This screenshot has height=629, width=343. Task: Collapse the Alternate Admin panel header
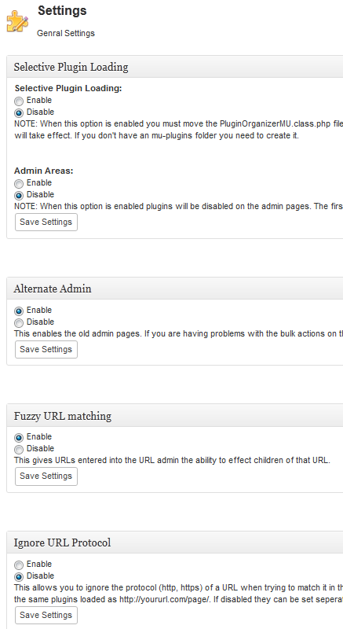pyautogui.click(x=175, y=289)
